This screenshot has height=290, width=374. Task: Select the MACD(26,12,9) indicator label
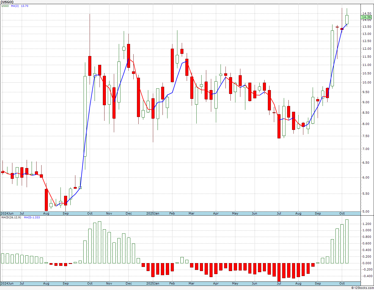point(10,217)
